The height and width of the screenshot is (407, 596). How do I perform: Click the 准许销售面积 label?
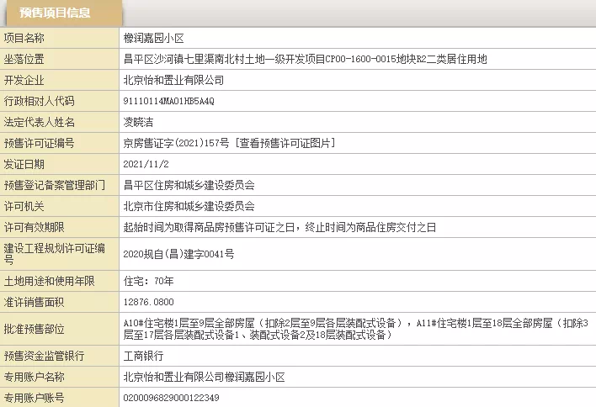tap(35, 302)
